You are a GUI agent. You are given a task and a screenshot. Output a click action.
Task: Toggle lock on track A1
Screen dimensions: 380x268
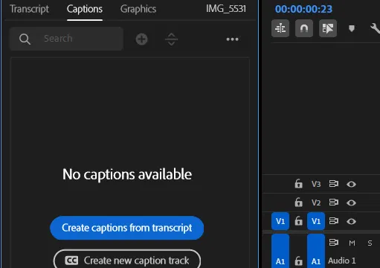point(298,261)
